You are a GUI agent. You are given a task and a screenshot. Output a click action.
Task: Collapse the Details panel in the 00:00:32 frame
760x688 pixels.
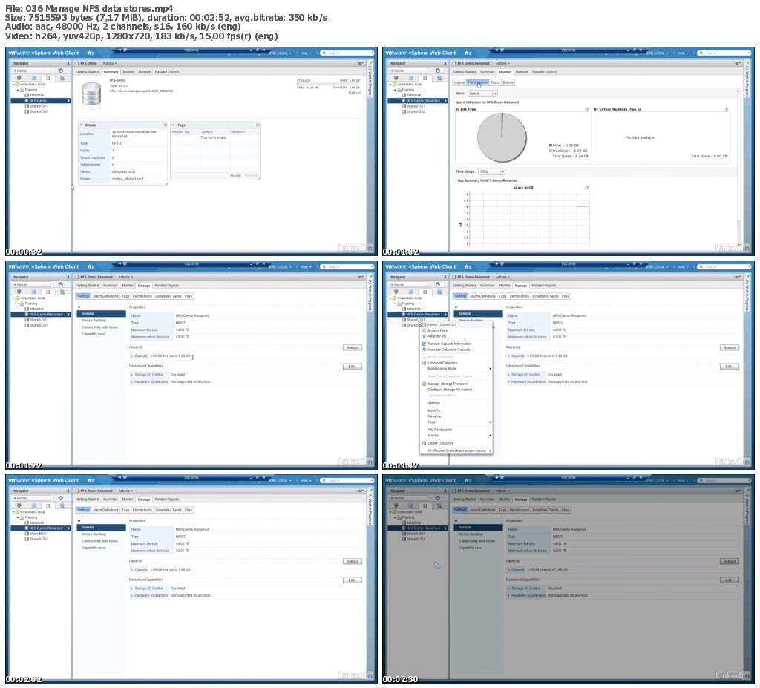[81, 125]
